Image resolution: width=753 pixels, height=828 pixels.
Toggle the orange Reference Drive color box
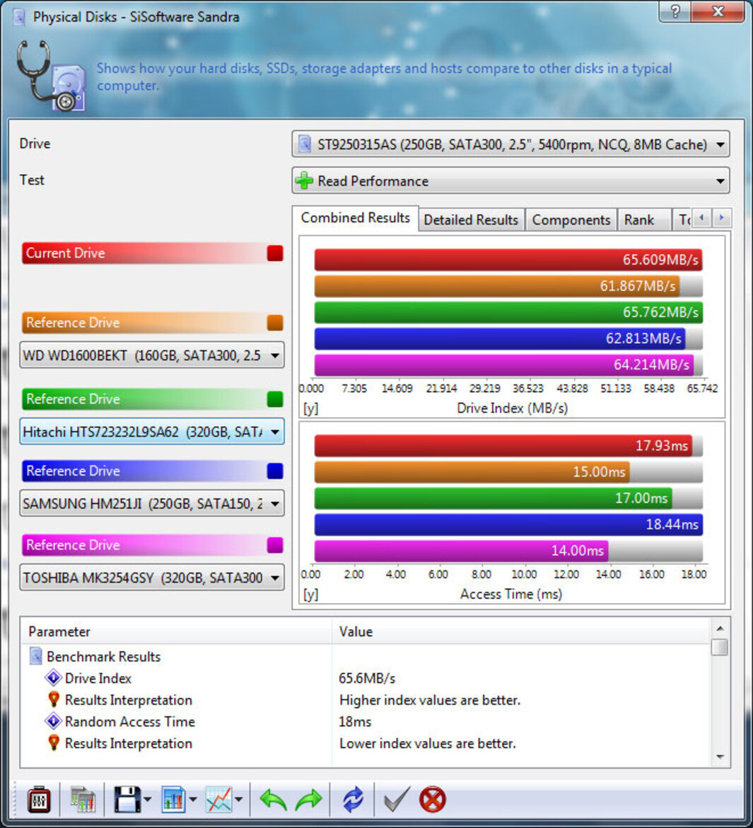(x=275, y=323)
